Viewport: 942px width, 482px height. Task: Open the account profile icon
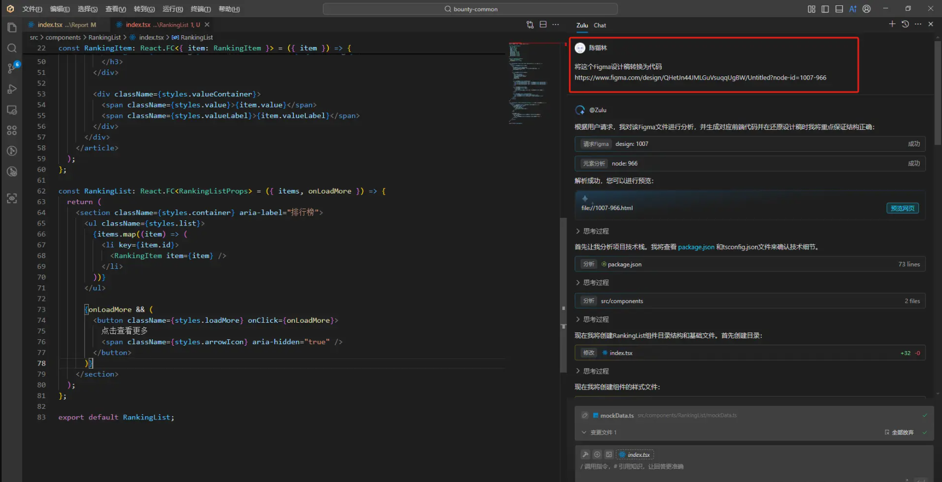coord(867,9)
